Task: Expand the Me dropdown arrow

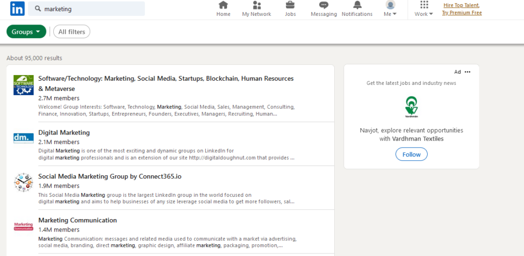Action: pos(395,14)
